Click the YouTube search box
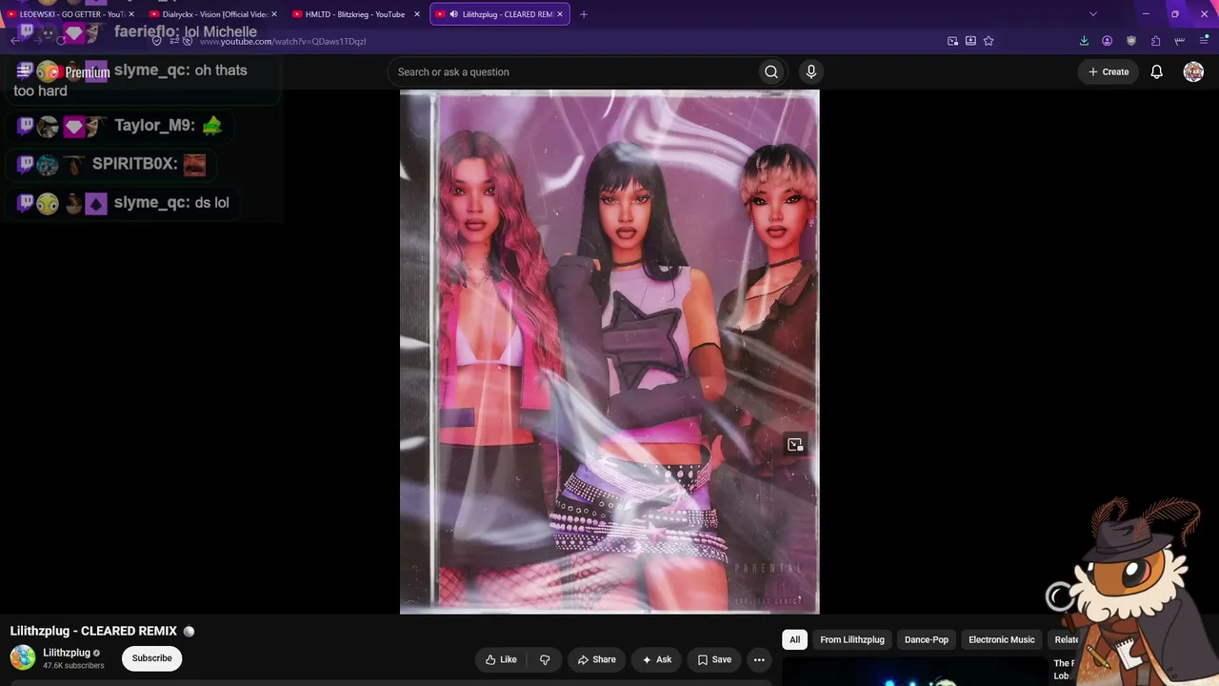 click(573, 71)
